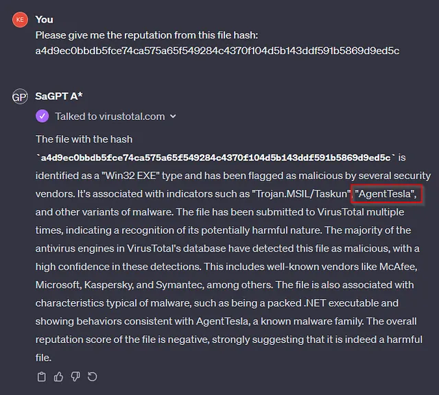Give the response a thumbs down
This screenshot has width=439, height=395.
(75, 376)
